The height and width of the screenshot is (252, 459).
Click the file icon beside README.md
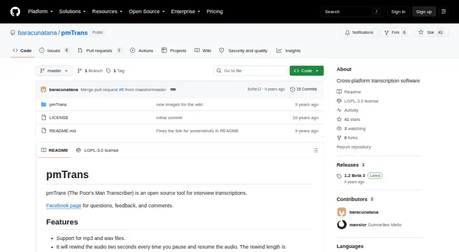click(44, 131)
